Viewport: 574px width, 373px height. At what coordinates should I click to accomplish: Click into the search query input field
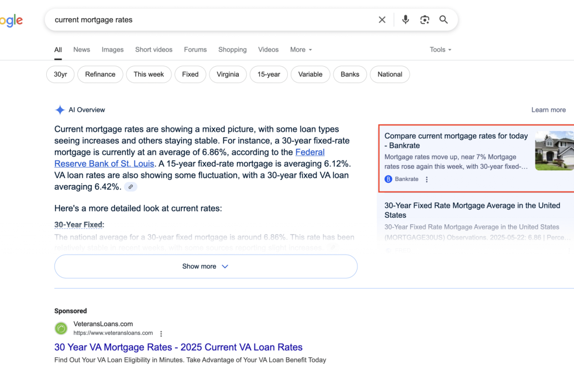[x=211, y=20]
